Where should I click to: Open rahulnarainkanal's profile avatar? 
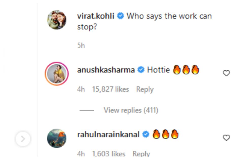click(57, 138)
